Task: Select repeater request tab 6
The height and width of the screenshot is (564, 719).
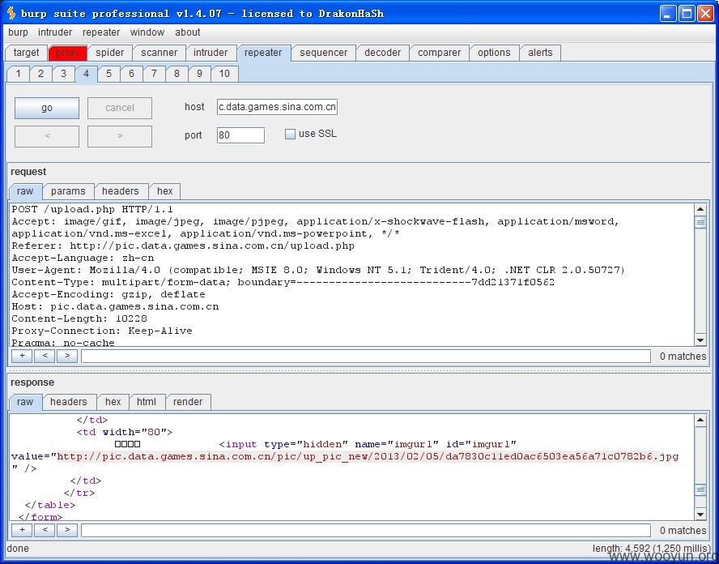Action: pos(131,74)
